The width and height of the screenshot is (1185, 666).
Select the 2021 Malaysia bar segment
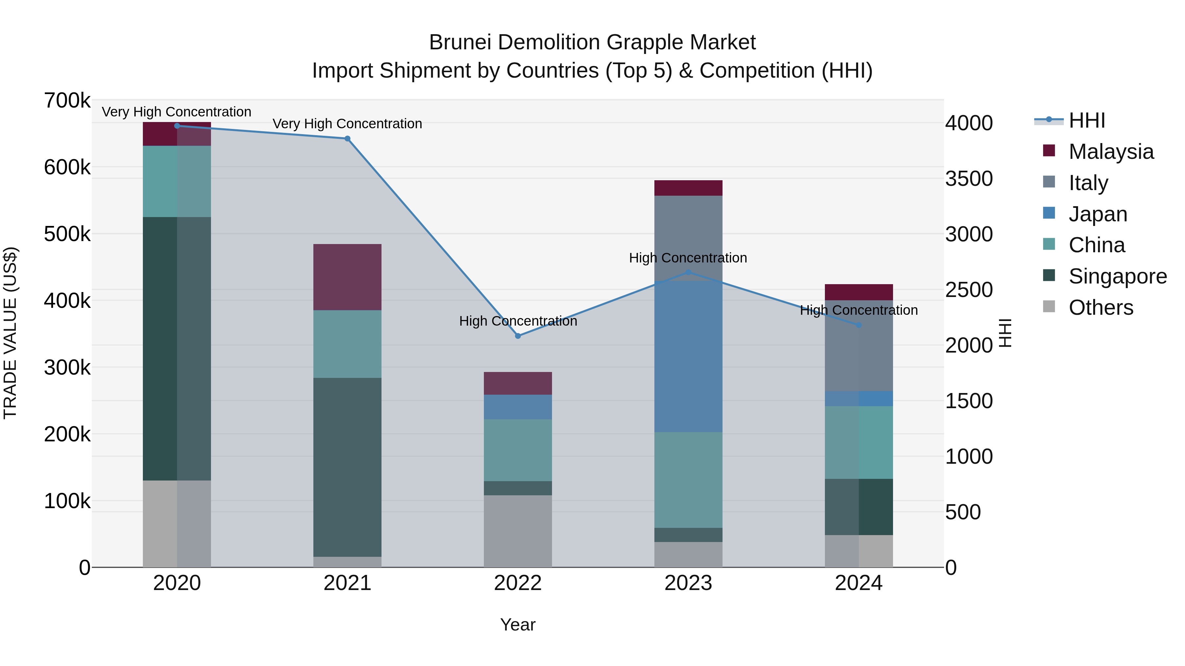pyautogui.click(x=347, y=277)
